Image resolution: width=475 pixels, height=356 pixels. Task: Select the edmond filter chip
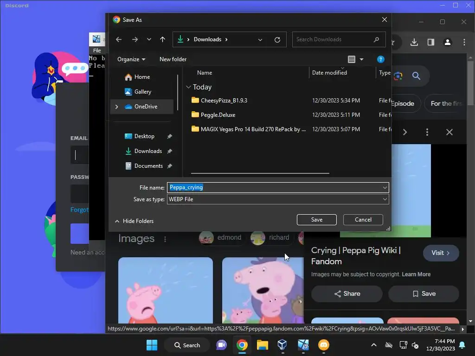pyautogui.click(x=221, y=238)
